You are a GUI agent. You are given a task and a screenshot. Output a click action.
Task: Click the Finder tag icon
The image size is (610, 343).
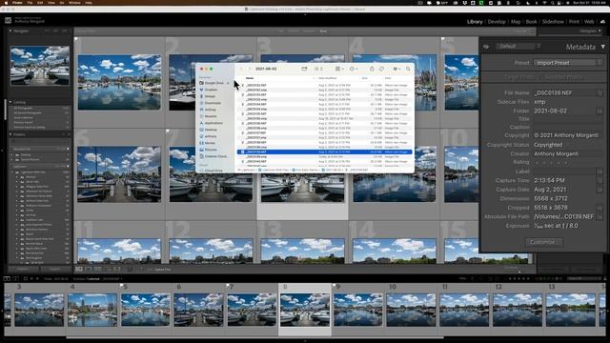381,69
